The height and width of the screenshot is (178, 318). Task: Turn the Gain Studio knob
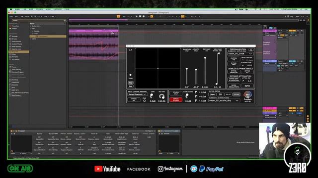point(187,96)
